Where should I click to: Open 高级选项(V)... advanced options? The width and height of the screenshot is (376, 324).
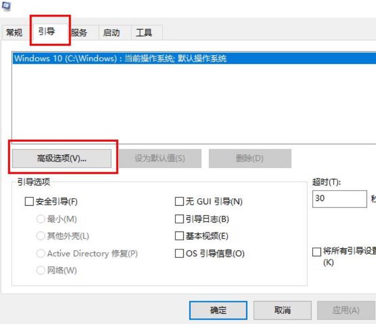tap(62, 158)
